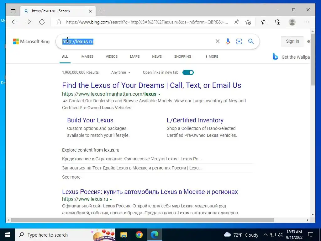Switch to the NEWS tab
Viewport: 321px width, 241px height.
157,56
